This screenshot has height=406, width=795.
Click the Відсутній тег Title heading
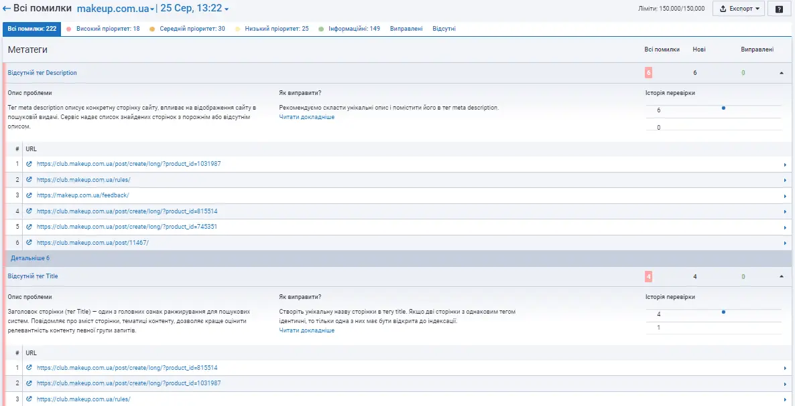click(32, 276)
